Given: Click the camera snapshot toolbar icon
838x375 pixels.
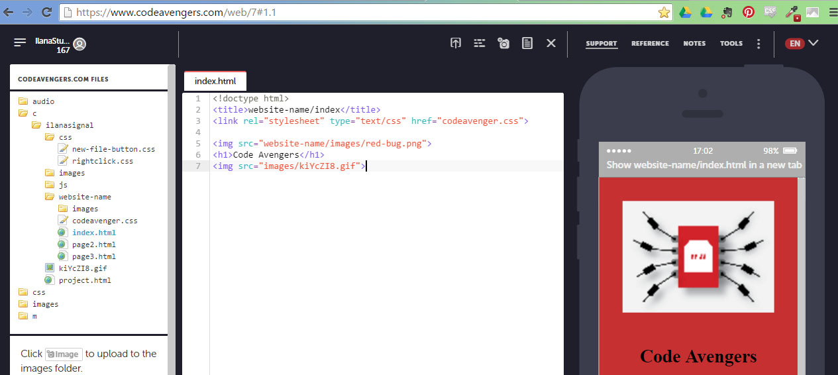Looking at the screenshot, I should (503, 43).
